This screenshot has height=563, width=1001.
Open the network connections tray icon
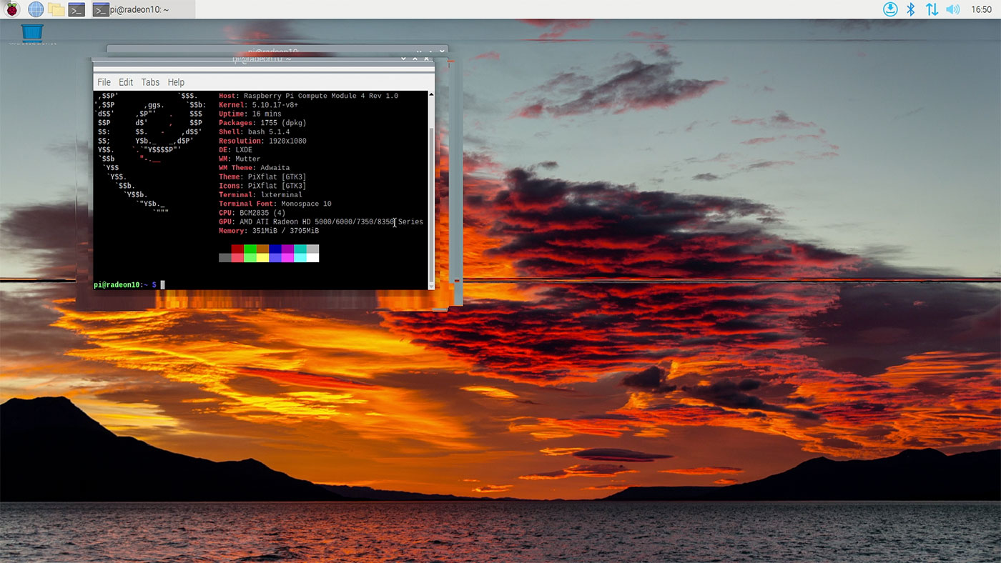(932, 9)
